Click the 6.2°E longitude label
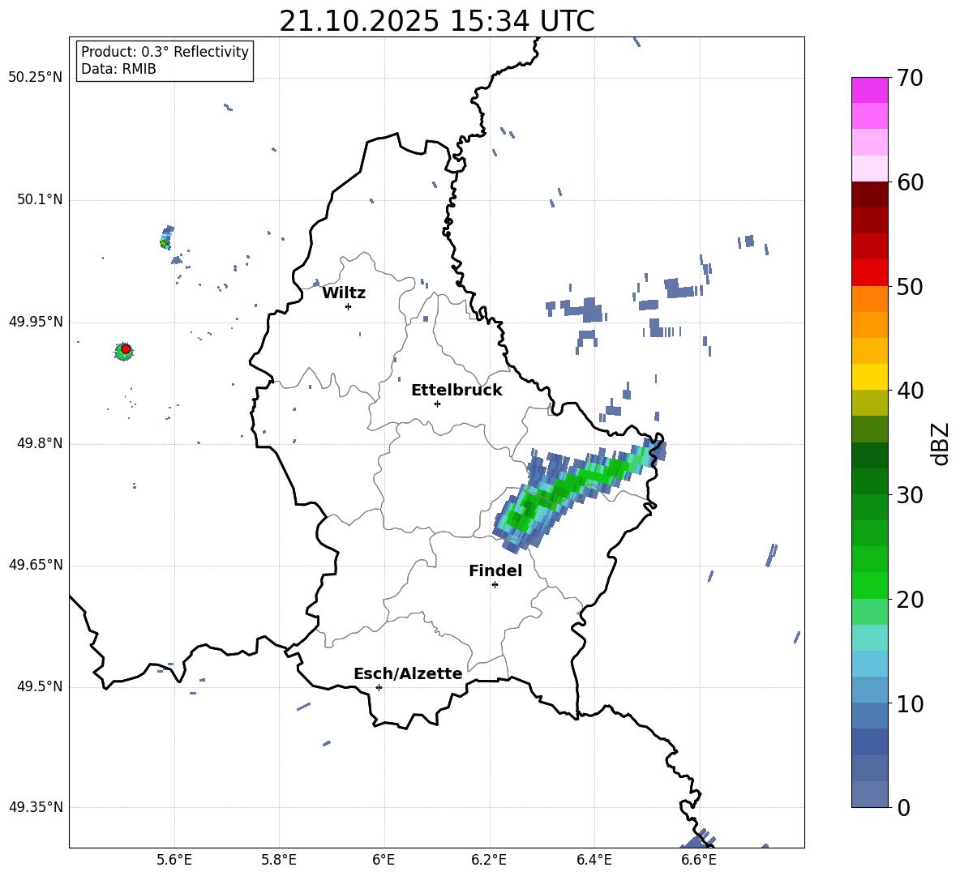960x876 pixels. pos(489,860)
